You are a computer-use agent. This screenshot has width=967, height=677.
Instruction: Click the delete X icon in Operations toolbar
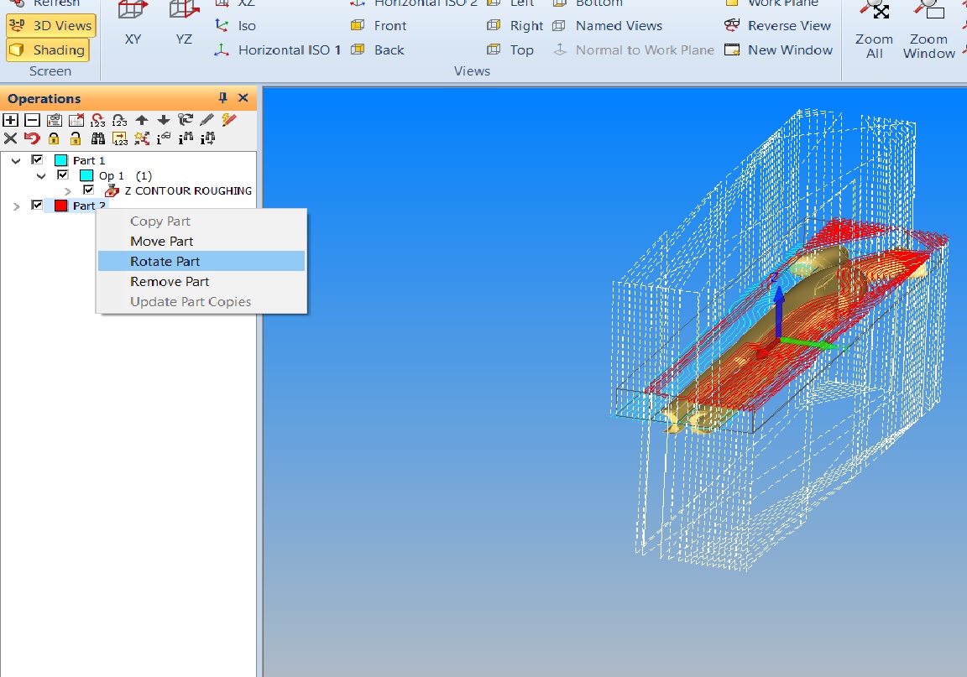click(x=10, y=138)
